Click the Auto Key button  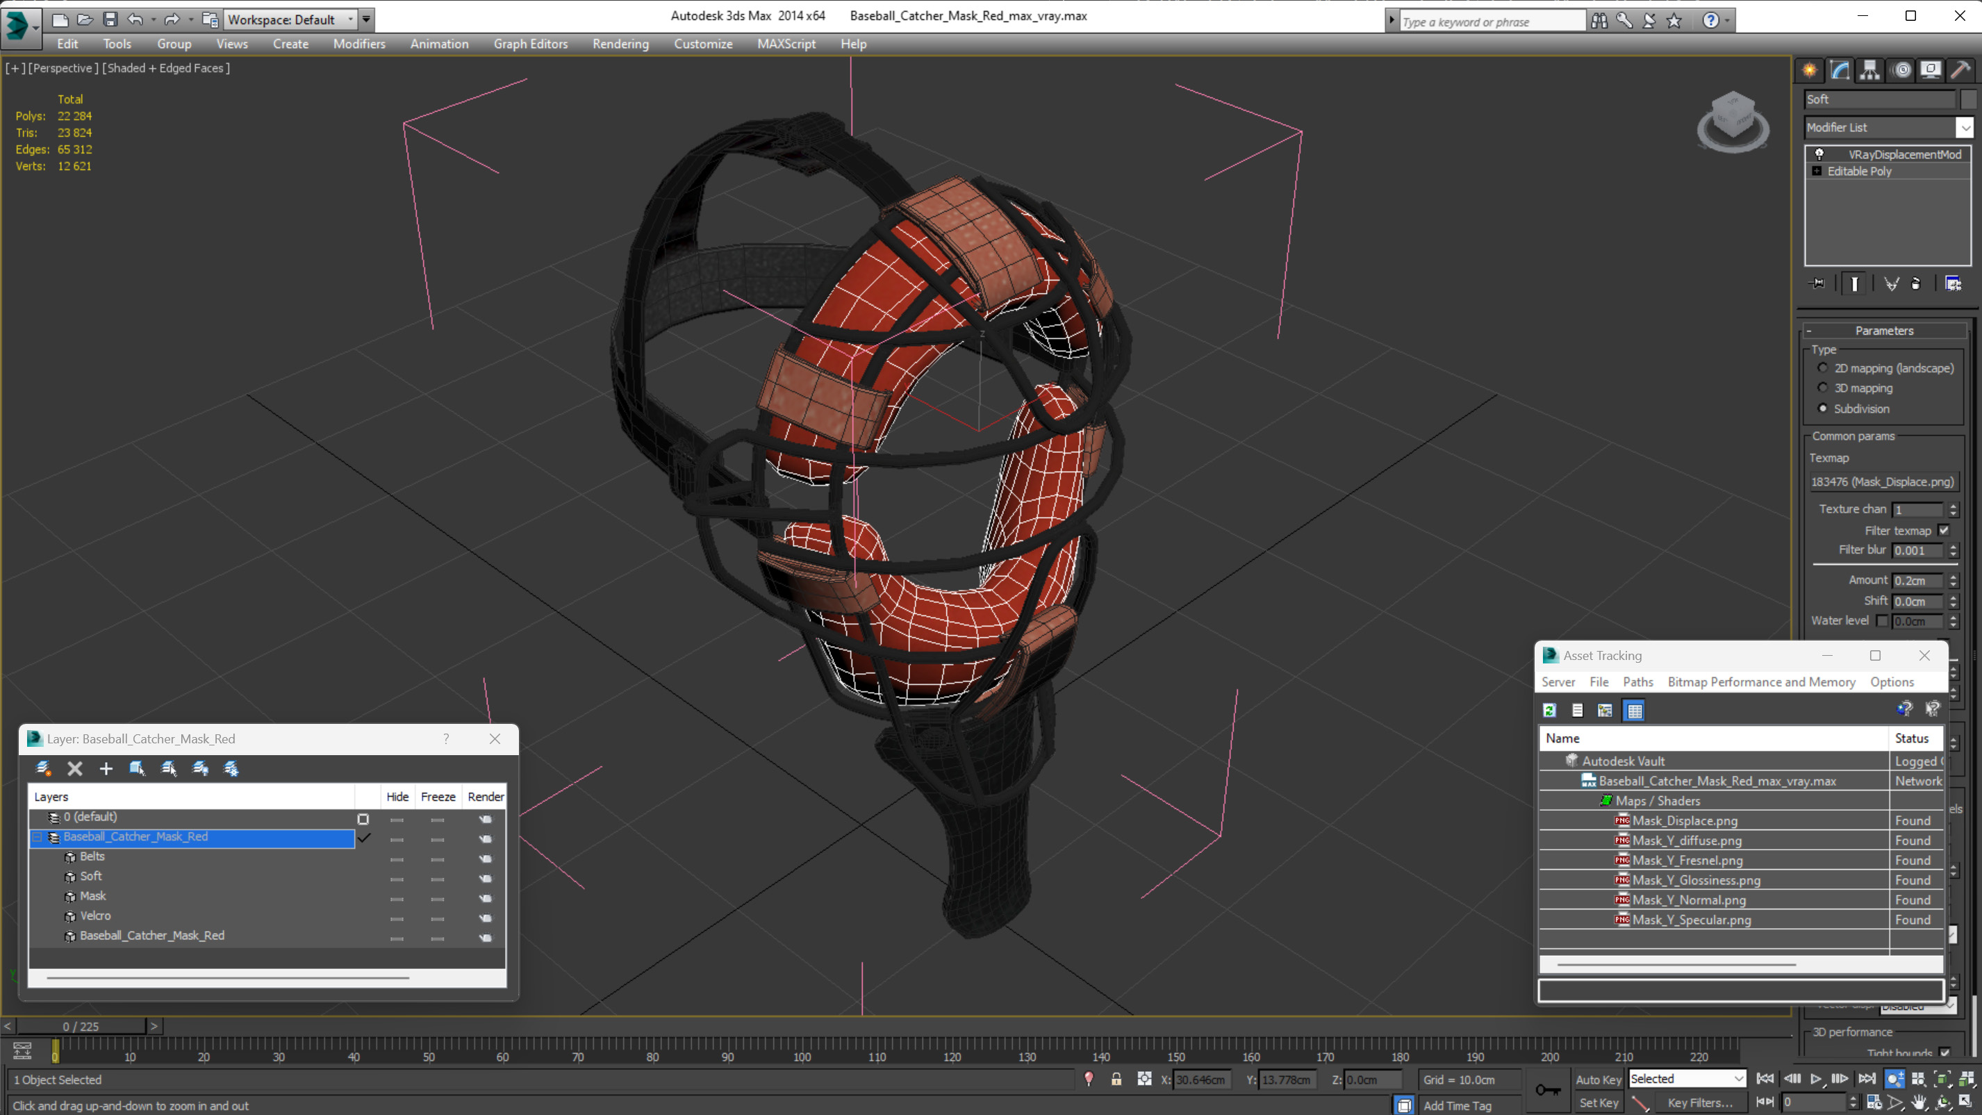[x=1597, y=1079]
